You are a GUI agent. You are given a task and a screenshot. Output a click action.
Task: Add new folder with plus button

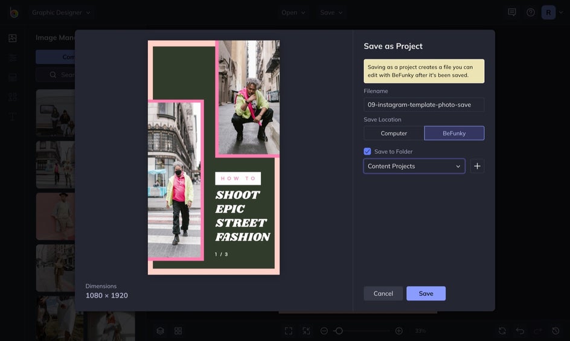click(477, 166)
